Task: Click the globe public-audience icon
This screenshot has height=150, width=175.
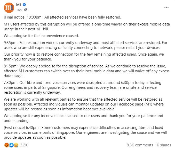Action: (26, 10)
